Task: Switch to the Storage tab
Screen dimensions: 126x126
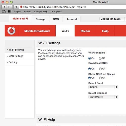Action: [41, 19]
